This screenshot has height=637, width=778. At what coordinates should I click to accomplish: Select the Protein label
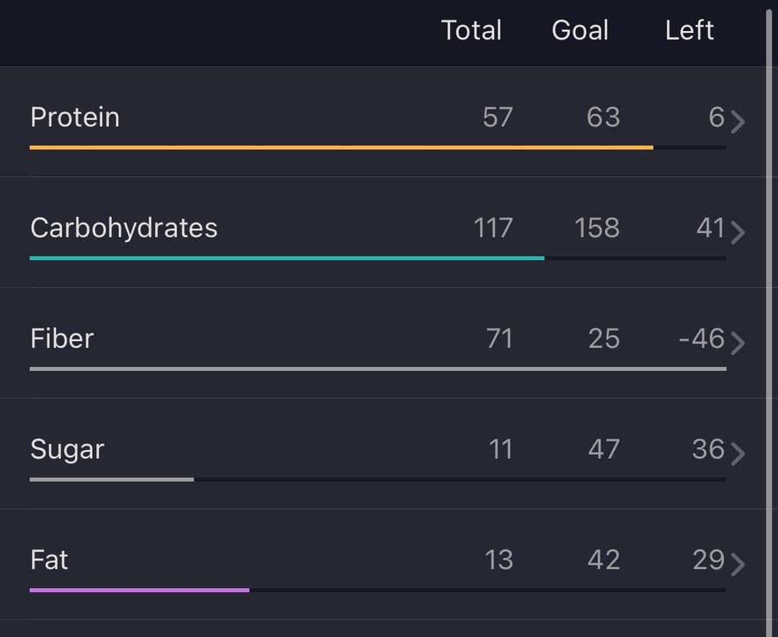pyautogui.click(x=75, y=117)
